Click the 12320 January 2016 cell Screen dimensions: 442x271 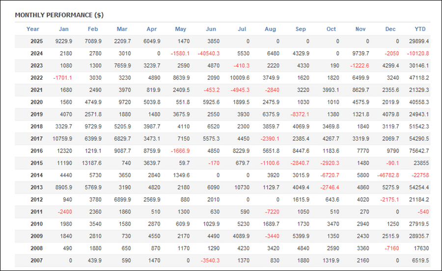tap(64, 151)
